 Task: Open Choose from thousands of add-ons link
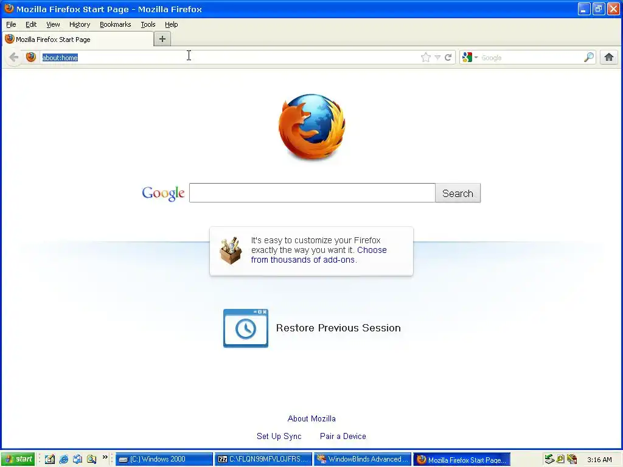tap(319, 255)
